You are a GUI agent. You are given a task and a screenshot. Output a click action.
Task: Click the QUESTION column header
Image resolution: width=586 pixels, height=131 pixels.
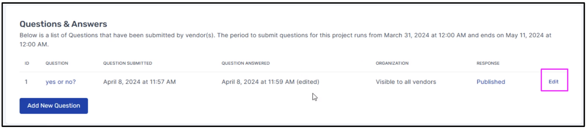[x=57, y=63]
